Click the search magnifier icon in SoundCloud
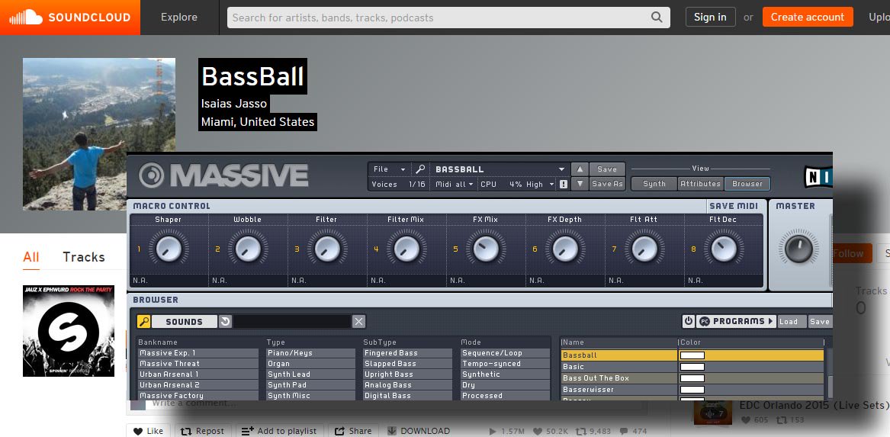This screenshot has width=890, height=437. pyautogui.click(x=656, y=18)
